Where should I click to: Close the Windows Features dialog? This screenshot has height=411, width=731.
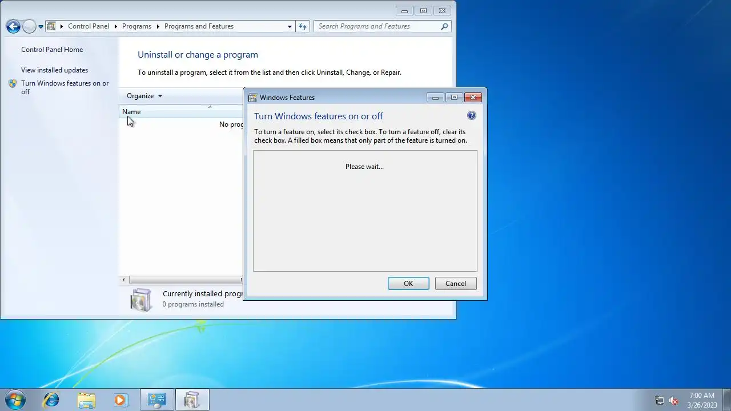click(473, 98)
